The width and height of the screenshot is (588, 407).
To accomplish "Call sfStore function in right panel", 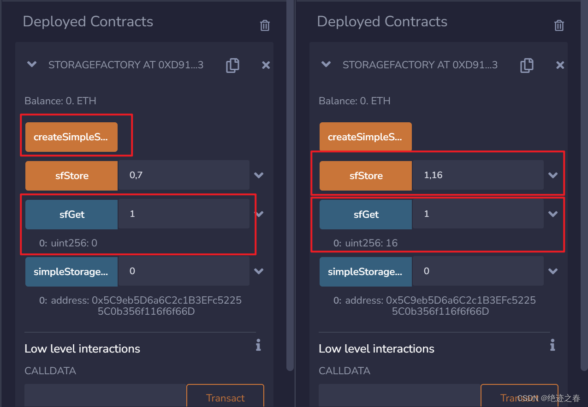I will click(x=365, y=175).
